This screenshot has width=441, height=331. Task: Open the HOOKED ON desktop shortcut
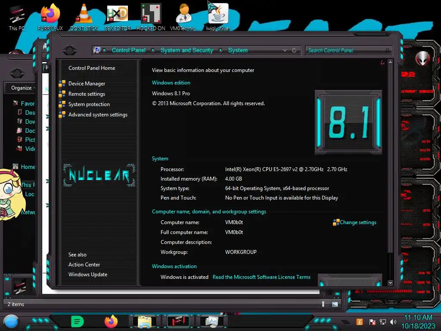click(x=151, y=17)
